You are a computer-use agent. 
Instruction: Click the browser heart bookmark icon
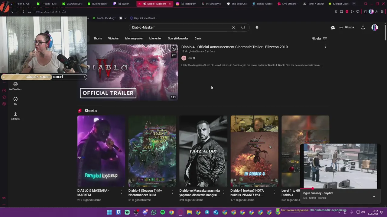358,11
